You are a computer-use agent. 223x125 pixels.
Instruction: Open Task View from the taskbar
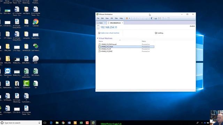tap(45, 123)
